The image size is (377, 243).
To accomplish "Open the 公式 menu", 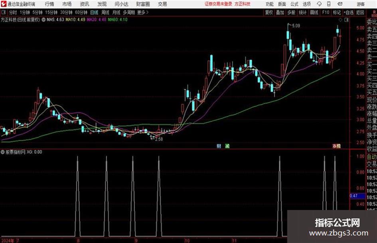I will tap(294, 4).
